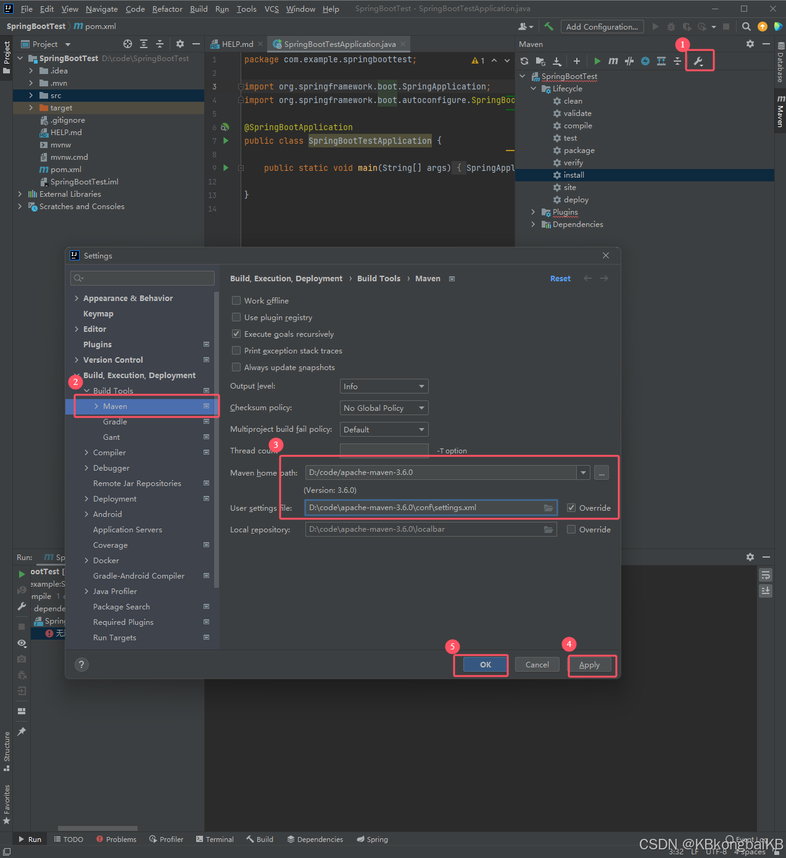This screenshot has height=858, width=786.
Task: Click browse button for Maven home path
Action: 602,472
